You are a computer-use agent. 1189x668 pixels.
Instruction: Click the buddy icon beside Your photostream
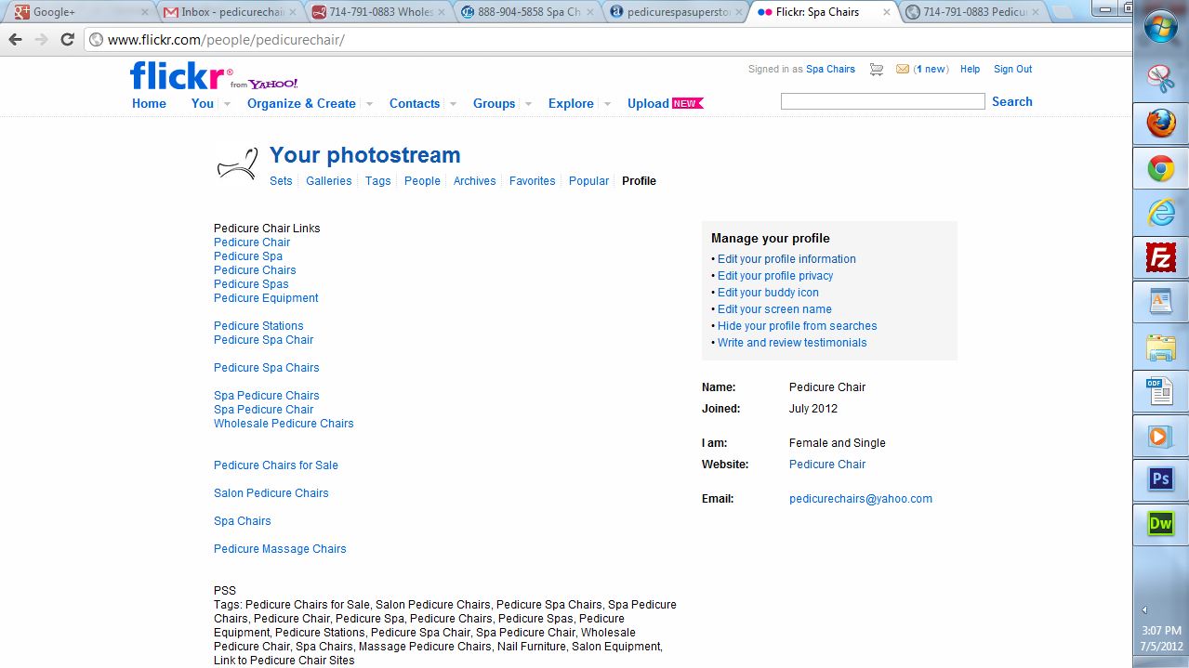point(237,164)
